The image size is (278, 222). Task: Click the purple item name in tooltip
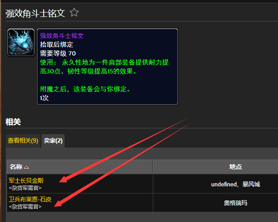click(x=61, y=36)
